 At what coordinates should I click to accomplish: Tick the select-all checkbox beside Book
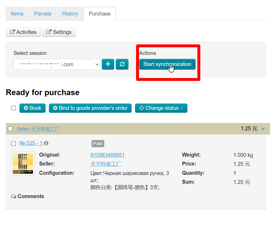coord(13,108)
